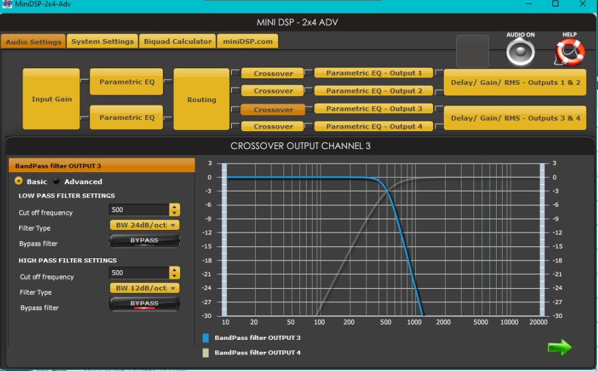Open Help via the lifebuoy icon
This screenshot has height=371, width=598.
tap(570, 52)
